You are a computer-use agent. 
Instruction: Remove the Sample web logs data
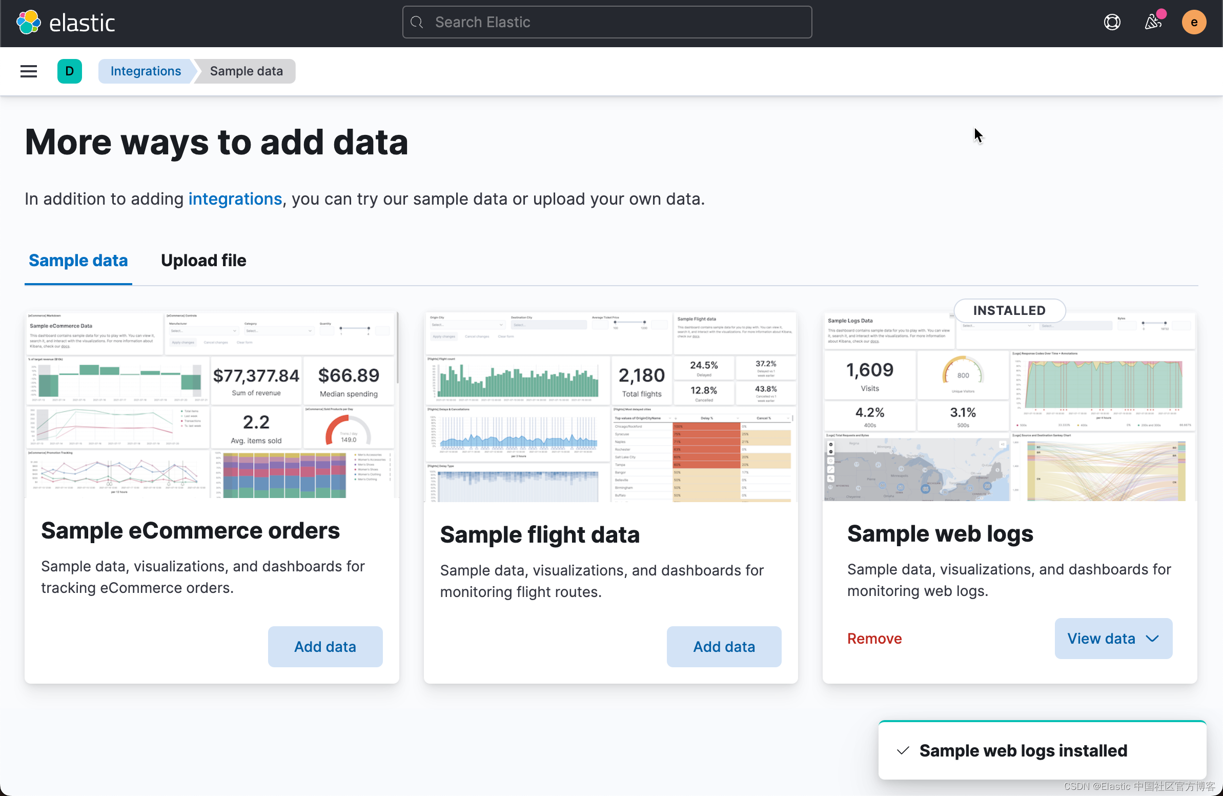[874, 638]
